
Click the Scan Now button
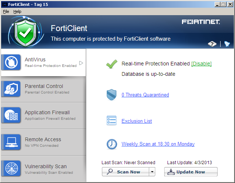[125, 172]
